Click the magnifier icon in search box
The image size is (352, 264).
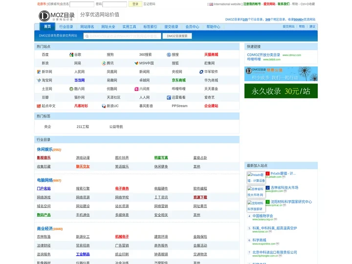pyautogui.click(x=87, y=36)
